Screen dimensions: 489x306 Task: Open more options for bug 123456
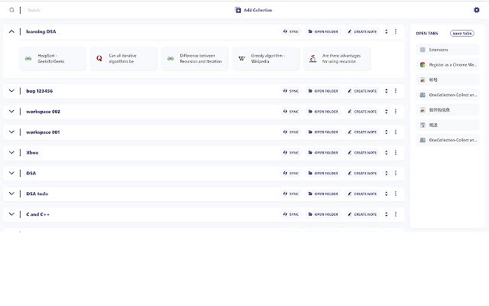coord(396,91)
